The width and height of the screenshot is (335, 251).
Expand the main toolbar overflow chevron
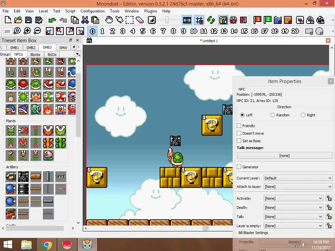(x=332, y=20)
